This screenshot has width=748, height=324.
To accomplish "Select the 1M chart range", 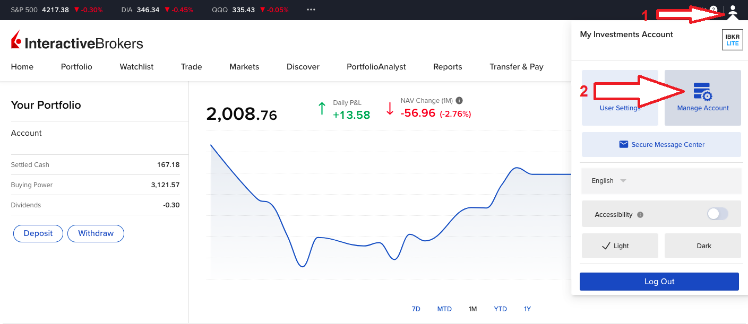I will tap(472, 309).
